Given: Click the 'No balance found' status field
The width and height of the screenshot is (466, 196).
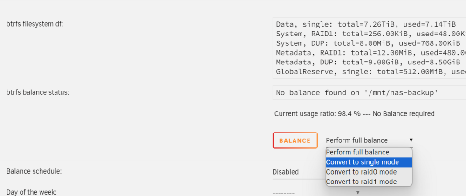Looking at the screenshot, I should pyautogui.click(x=369, y=93).
